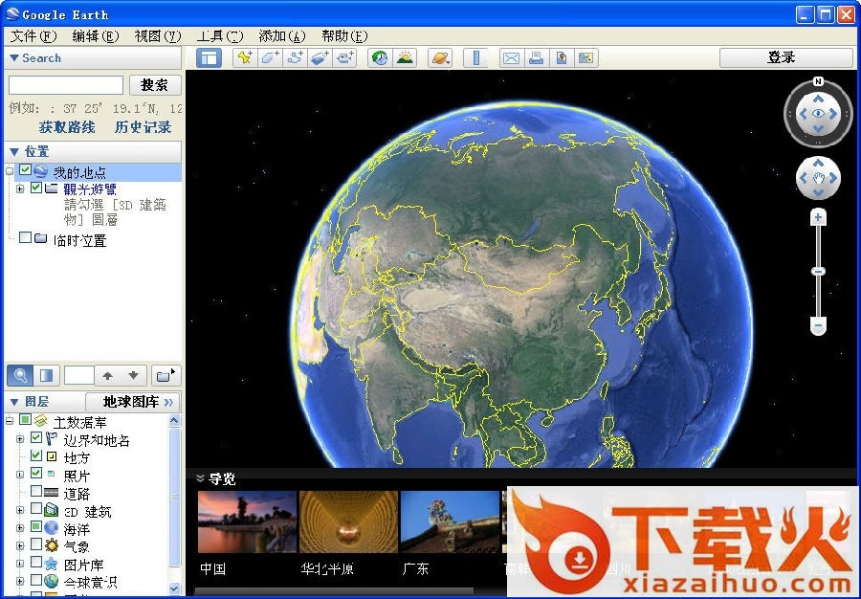Switch planet view with Saturn icon
Screen dimensions: 861x599
(x=440, y=57)
